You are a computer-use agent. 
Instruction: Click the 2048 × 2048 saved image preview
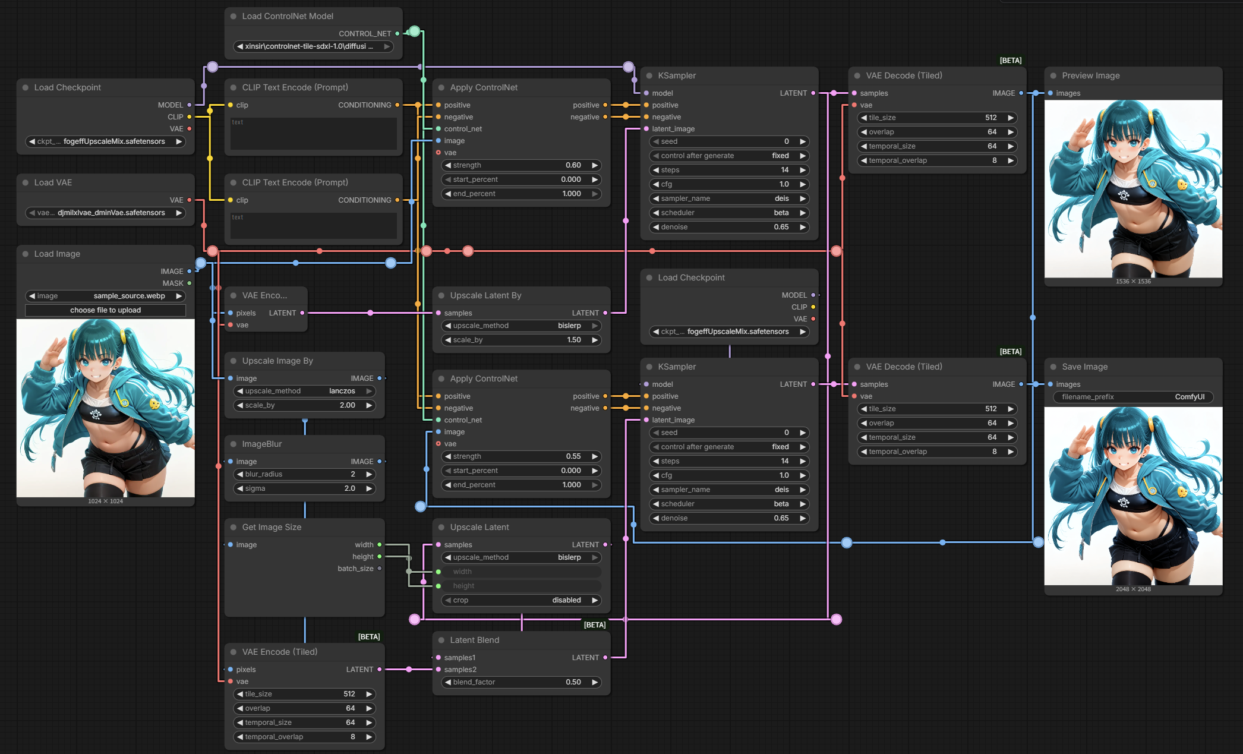coord(1134,496)
